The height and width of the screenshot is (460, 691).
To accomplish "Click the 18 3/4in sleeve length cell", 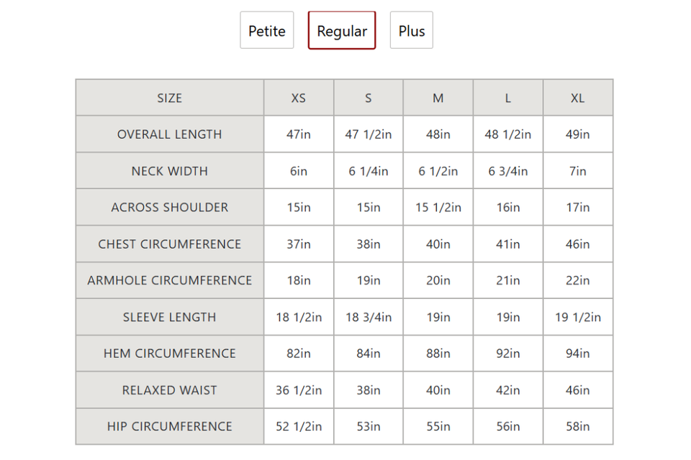I will tap(369, 317).
